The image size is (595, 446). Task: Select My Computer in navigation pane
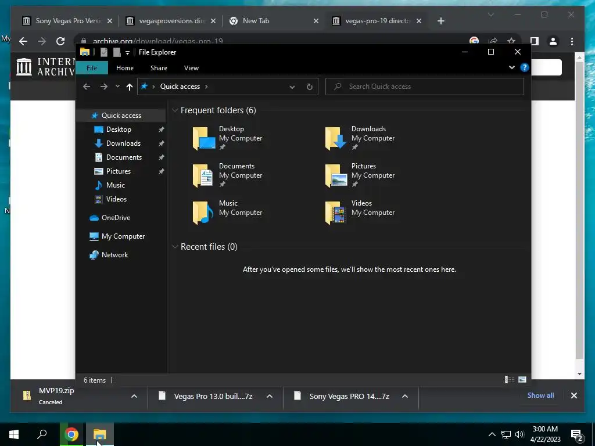[123, 236]
